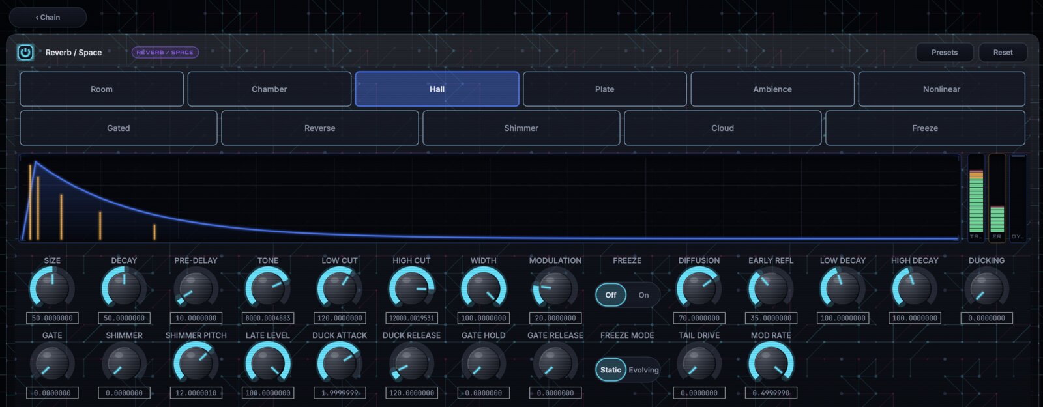Click the Gate Release knob
The width and height of the screenshot is (1043, 407).
coord(555,363)
